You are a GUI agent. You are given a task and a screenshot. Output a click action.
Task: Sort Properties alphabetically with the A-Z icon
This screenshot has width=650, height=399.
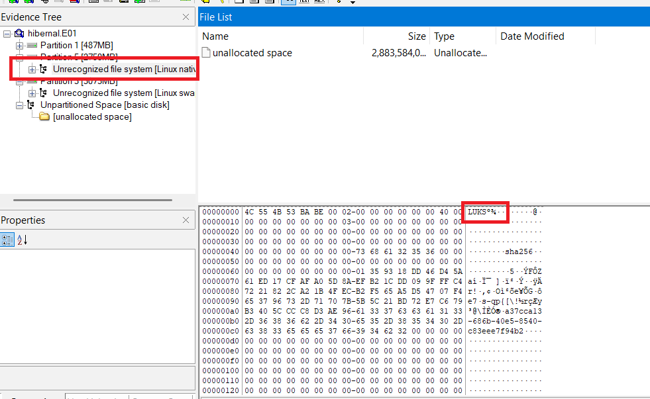coord(22,240)
